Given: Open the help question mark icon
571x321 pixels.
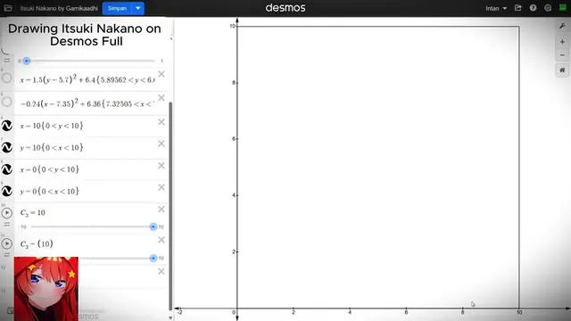Looking at the screenshot, I should (x=533, y=8).
